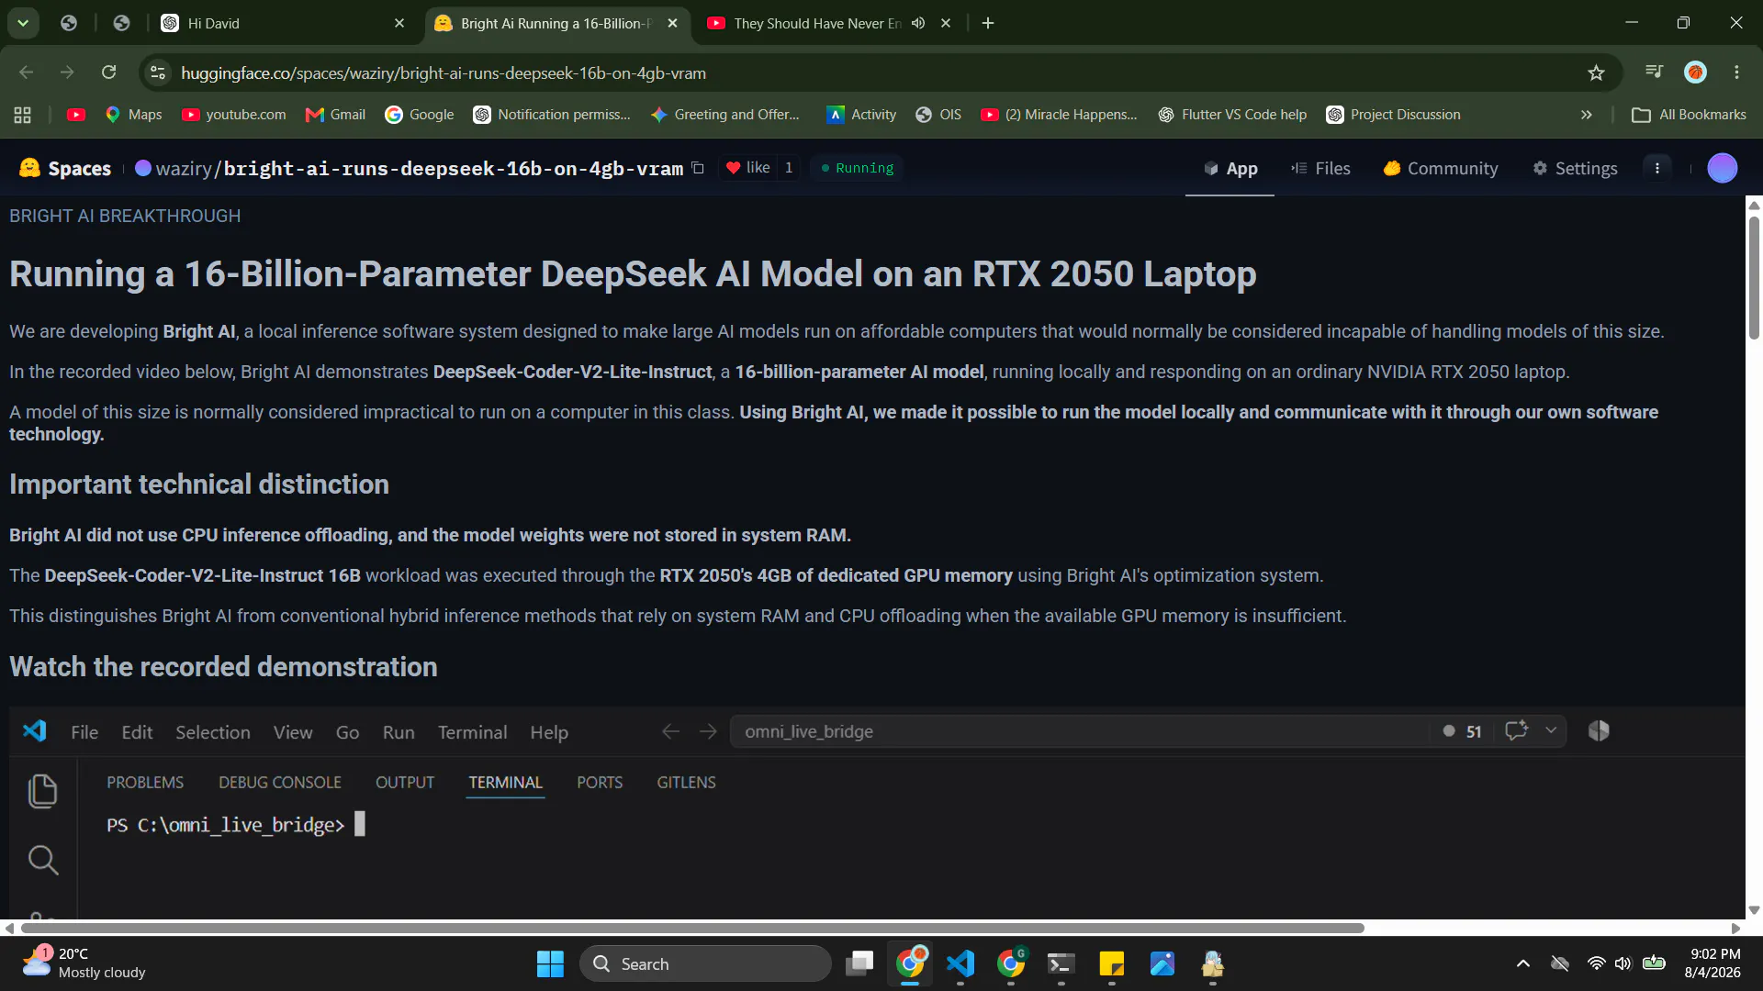Open the space Settings tab

[x=1575, y=169]
